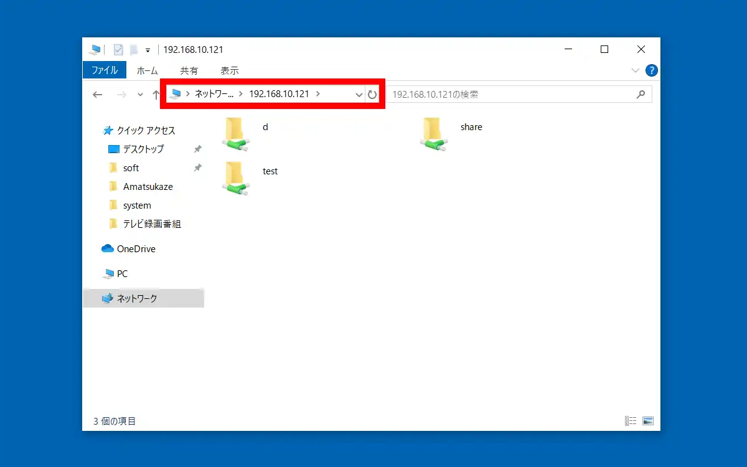
Task: Switch to large icons view layout
Action: pyautogui.click(x=647, y=421)
